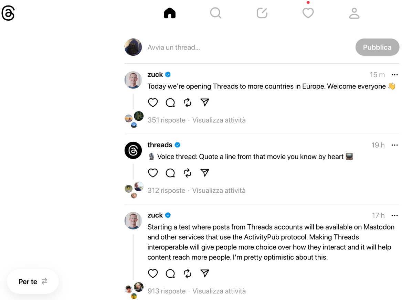Reply to zuck's Europe announcement post

pyautogui.click(x=170, y=103)
